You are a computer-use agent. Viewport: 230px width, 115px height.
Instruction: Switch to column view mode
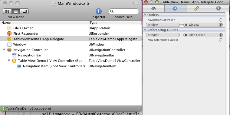[x=24, y=11]
